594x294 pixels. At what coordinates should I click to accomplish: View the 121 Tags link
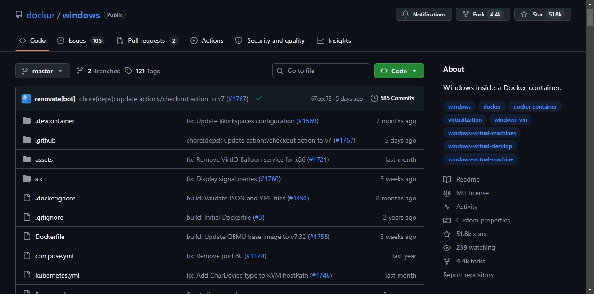pos(142,71)
